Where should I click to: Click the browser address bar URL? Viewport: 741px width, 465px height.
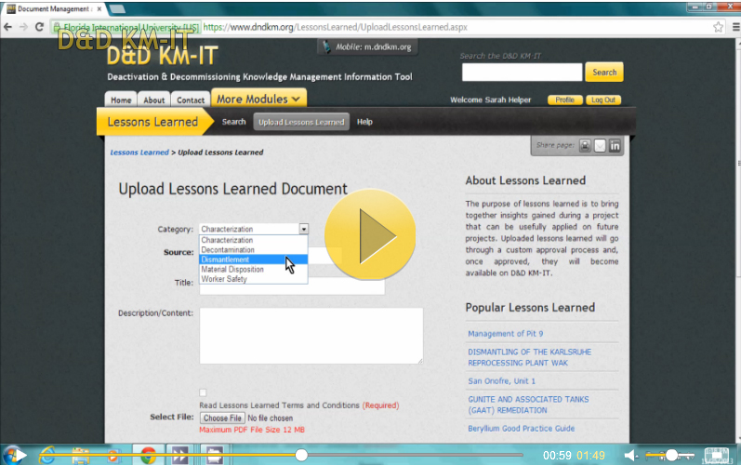tap(335, 27)
